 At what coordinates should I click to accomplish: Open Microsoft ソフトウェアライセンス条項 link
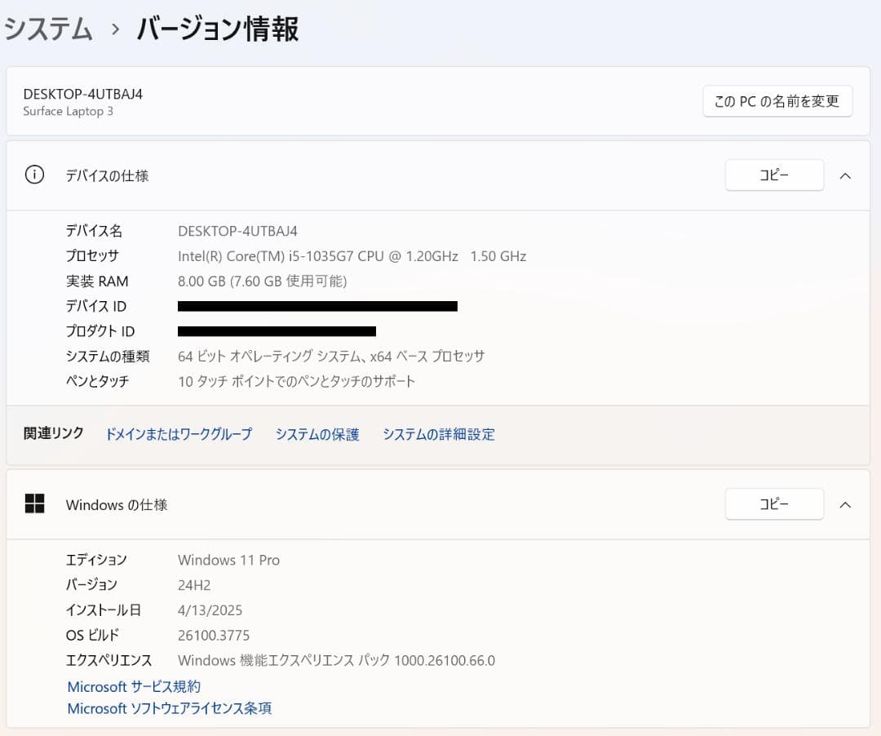pos(169,708)
